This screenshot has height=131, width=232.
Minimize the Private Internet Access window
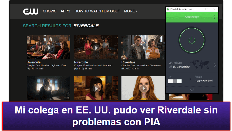tap(198, 9)
